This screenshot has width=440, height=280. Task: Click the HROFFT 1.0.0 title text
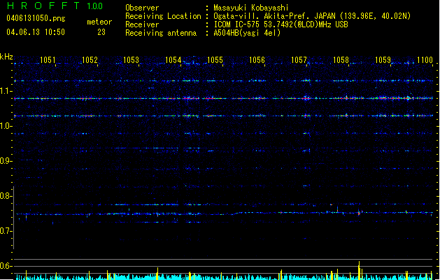pyautogui.click(x=55, y=6)
